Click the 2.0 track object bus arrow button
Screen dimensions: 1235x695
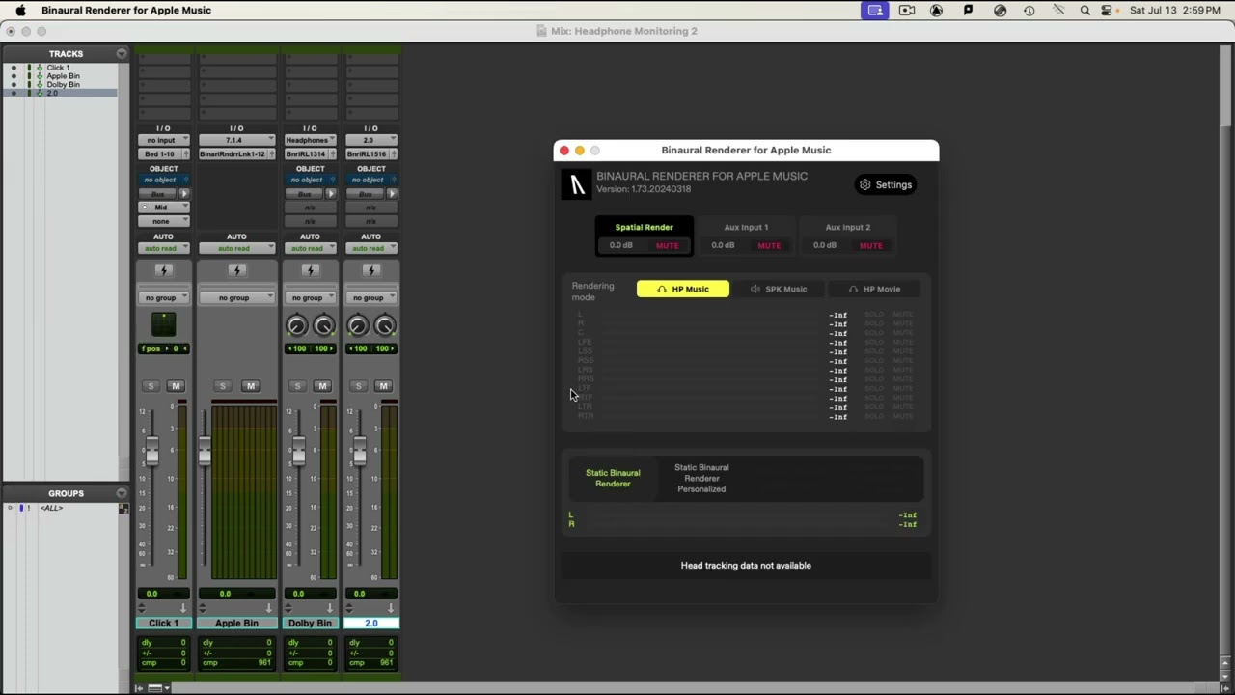(x=392, y=194)
